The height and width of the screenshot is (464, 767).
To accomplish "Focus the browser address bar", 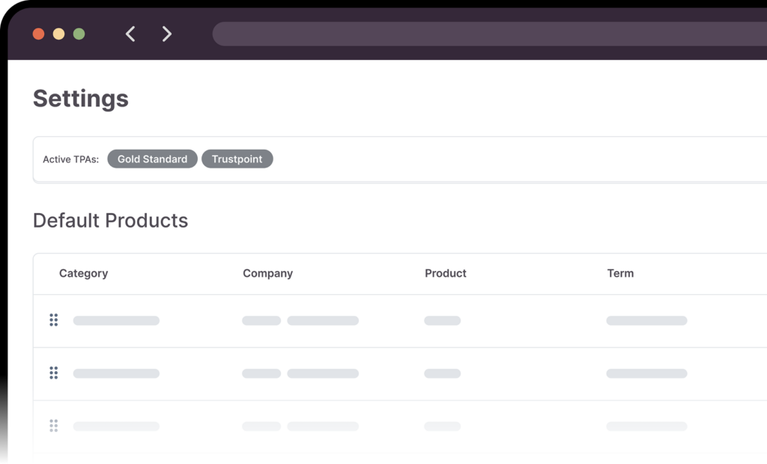I will point(487,34).
